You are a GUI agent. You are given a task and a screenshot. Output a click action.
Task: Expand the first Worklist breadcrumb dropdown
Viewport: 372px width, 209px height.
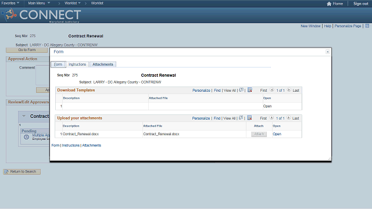(x=73, y=3)
